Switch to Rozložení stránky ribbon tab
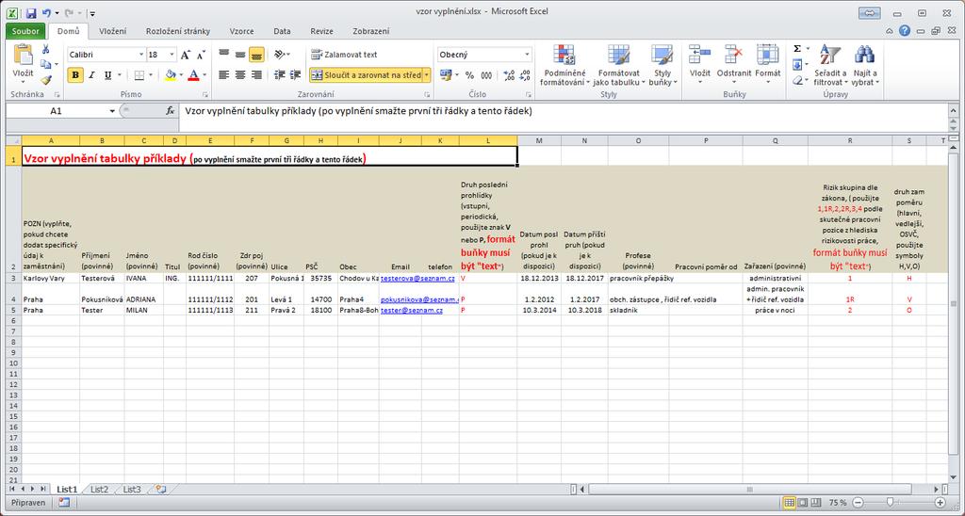Image resolution: width=965 pixels, height=516 pixels. tap(178, 31)
